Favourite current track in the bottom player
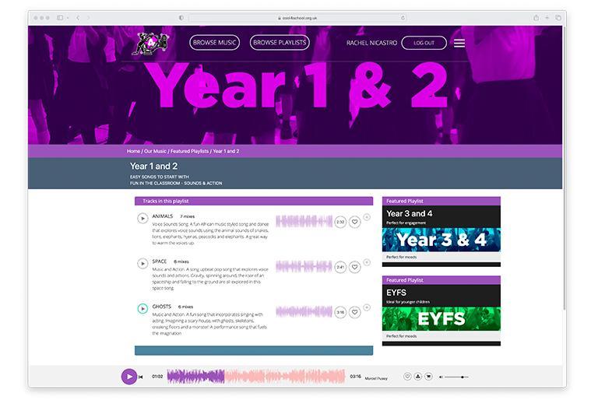 (407, 377)
